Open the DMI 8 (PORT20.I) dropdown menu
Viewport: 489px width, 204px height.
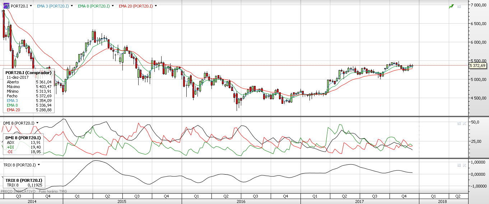37,123
